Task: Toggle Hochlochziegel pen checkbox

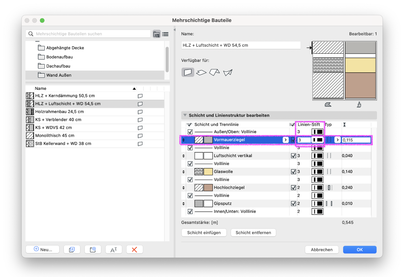Action: 293,188
